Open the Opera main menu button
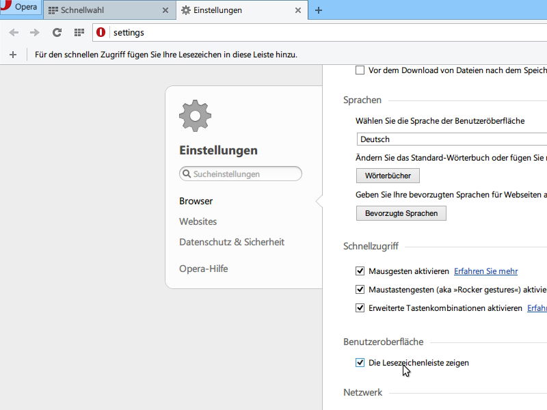 (x=21, y=7)
